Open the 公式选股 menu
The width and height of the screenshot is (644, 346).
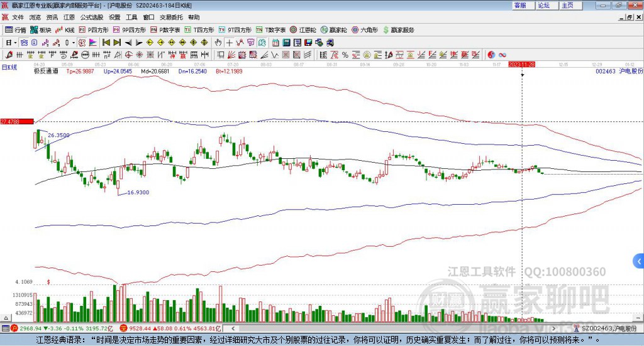tap(92, 17)
